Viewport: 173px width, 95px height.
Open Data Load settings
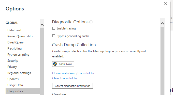(x=14, y=30)
